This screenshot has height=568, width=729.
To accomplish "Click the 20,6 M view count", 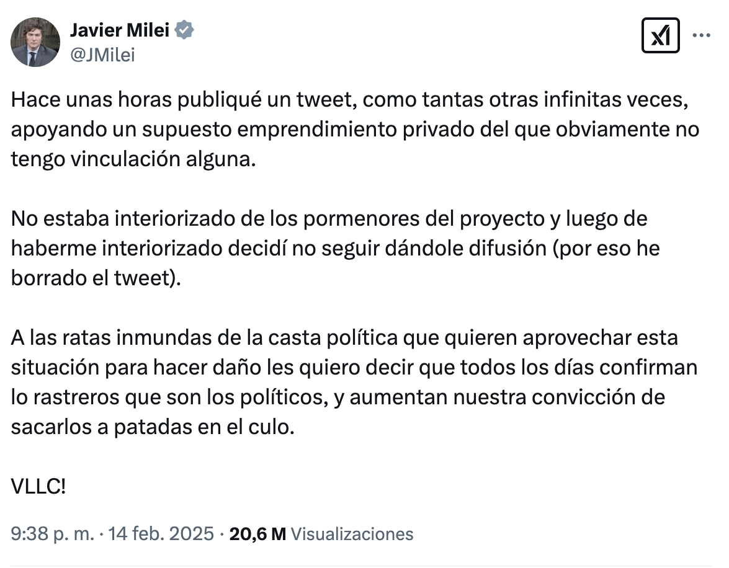I will [257, 534].
